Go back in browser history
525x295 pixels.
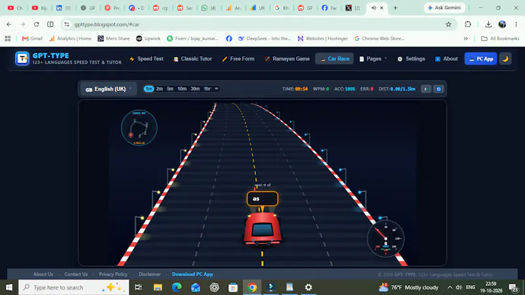(9, 24)
